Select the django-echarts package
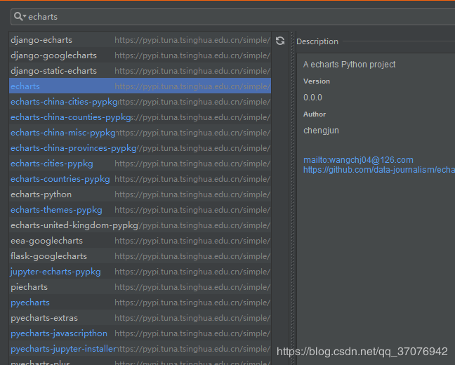 (x=140, y=40)
